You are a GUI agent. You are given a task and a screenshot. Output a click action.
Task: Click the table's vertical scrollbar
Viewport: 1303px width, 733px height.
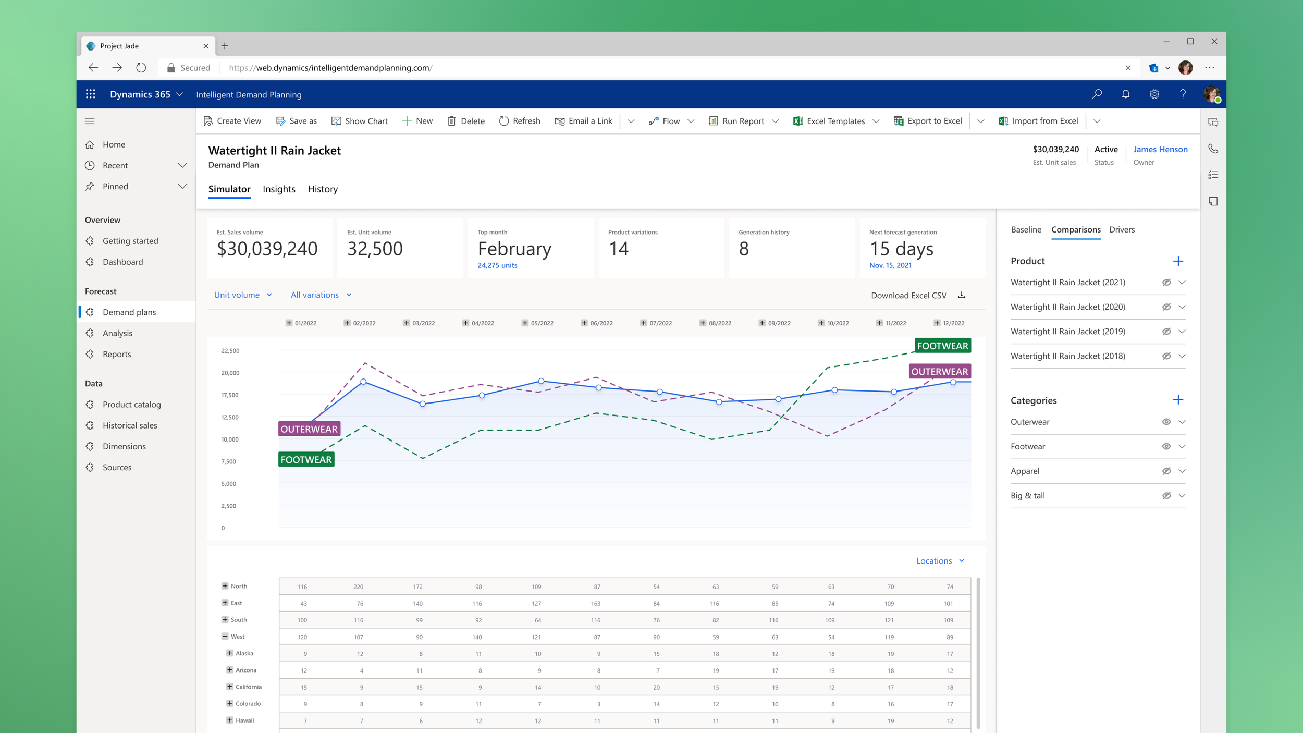tap(978, 653)
